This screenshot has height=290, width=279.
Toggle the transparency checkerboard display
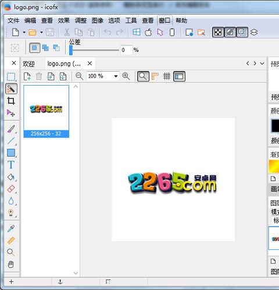[218, 32]
